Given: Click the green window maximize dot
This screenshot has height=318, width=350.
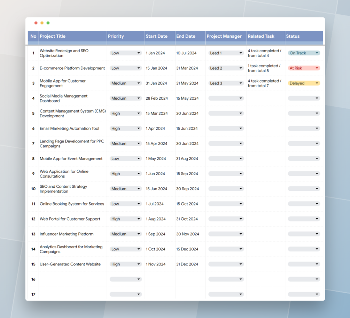Looking at the screenshot, I should [48, 23].
